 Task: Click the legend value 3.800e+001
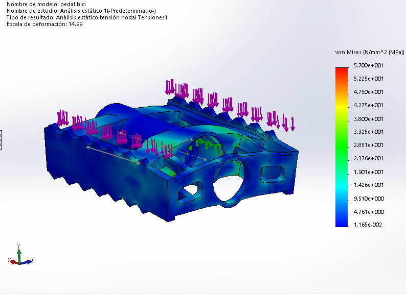tap(369, 119)
